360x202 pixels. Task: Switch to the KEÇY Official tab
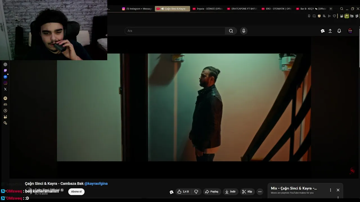coord(311,9)
